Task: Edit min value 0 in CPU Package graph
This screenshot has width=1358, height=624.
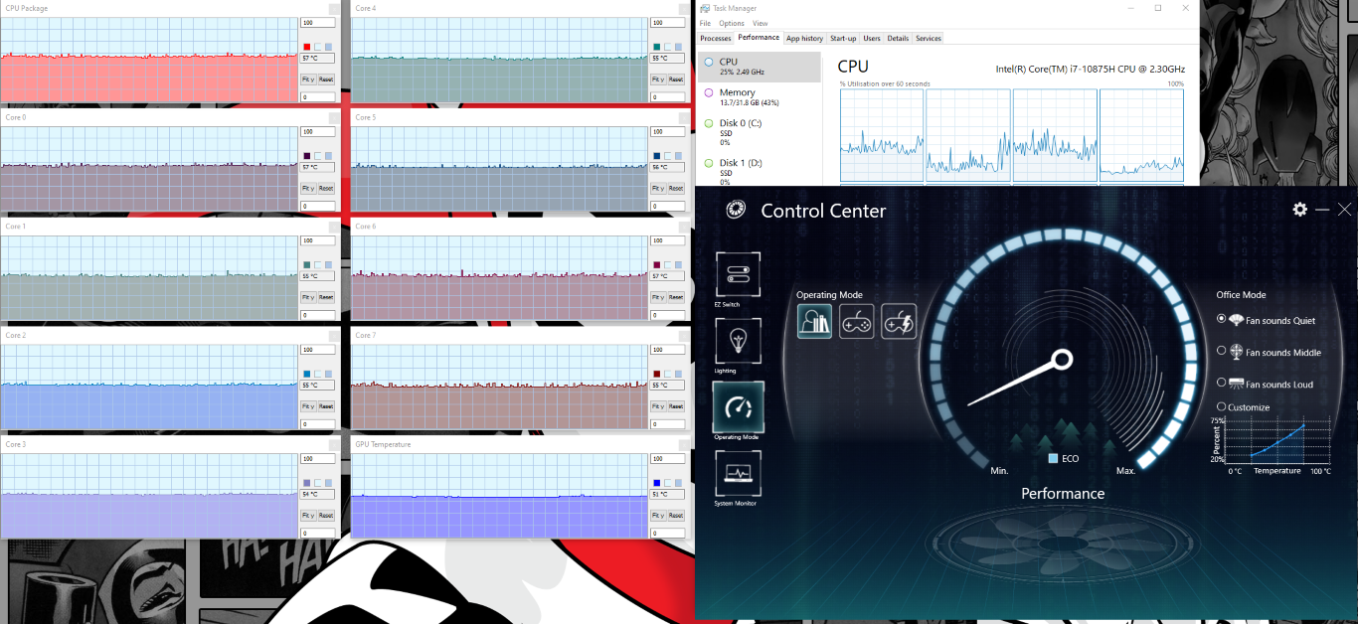Action: (317, 97)
